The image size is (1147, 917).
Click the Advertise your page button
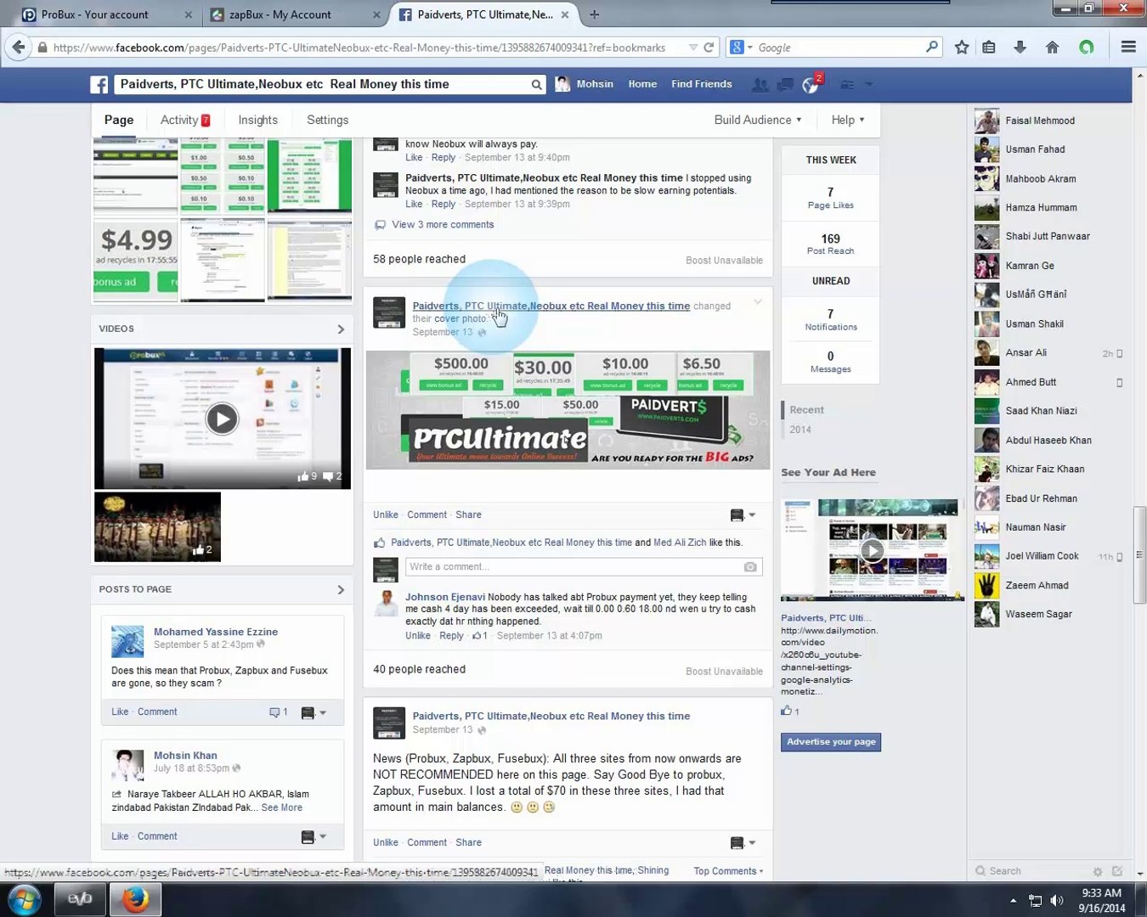(x=831, y=742)
